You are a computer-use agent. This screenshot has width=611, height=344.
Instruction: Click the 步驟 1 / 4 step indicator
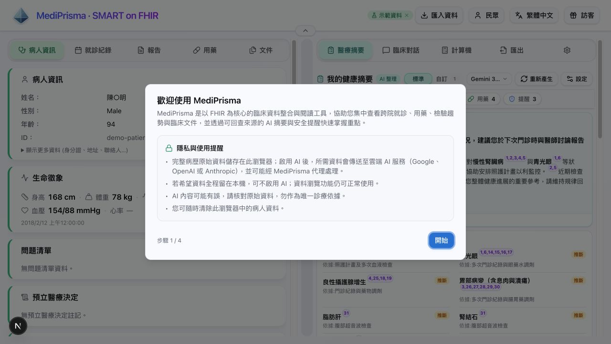pos(169,240)
